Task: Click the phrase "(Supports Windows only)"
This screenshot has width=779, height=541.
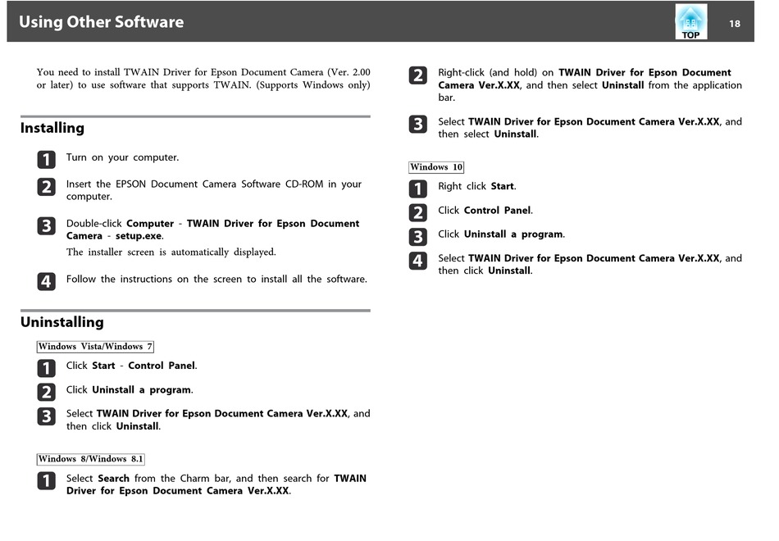Action: (x=313, y=85)
